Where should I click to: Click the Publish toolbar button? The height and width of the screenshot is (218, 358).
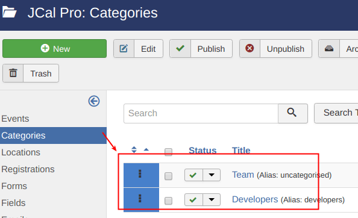(x=201, y=49)
